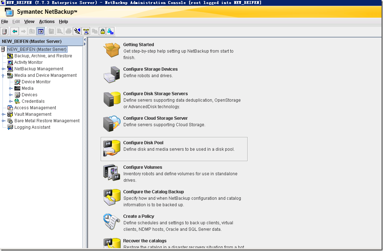
Task: Expand the Credentials node
Action: click(10, 101)
